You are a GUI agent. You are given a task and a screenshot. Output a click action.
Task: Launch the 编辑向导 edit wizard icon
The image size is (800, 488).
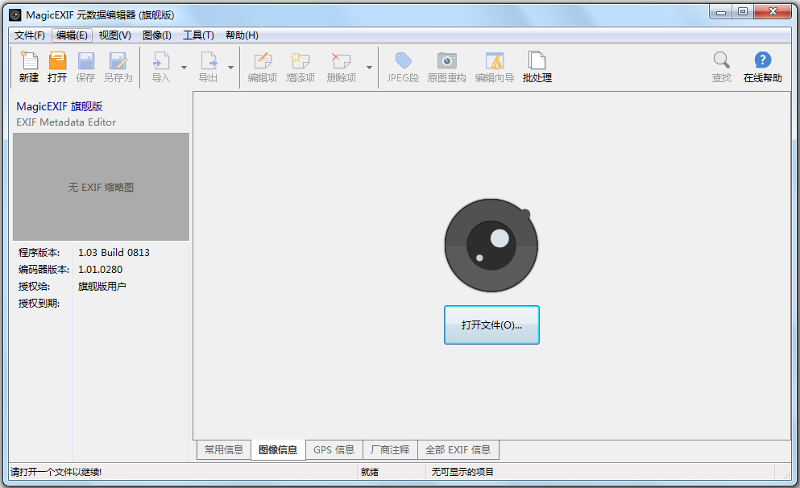494,66
